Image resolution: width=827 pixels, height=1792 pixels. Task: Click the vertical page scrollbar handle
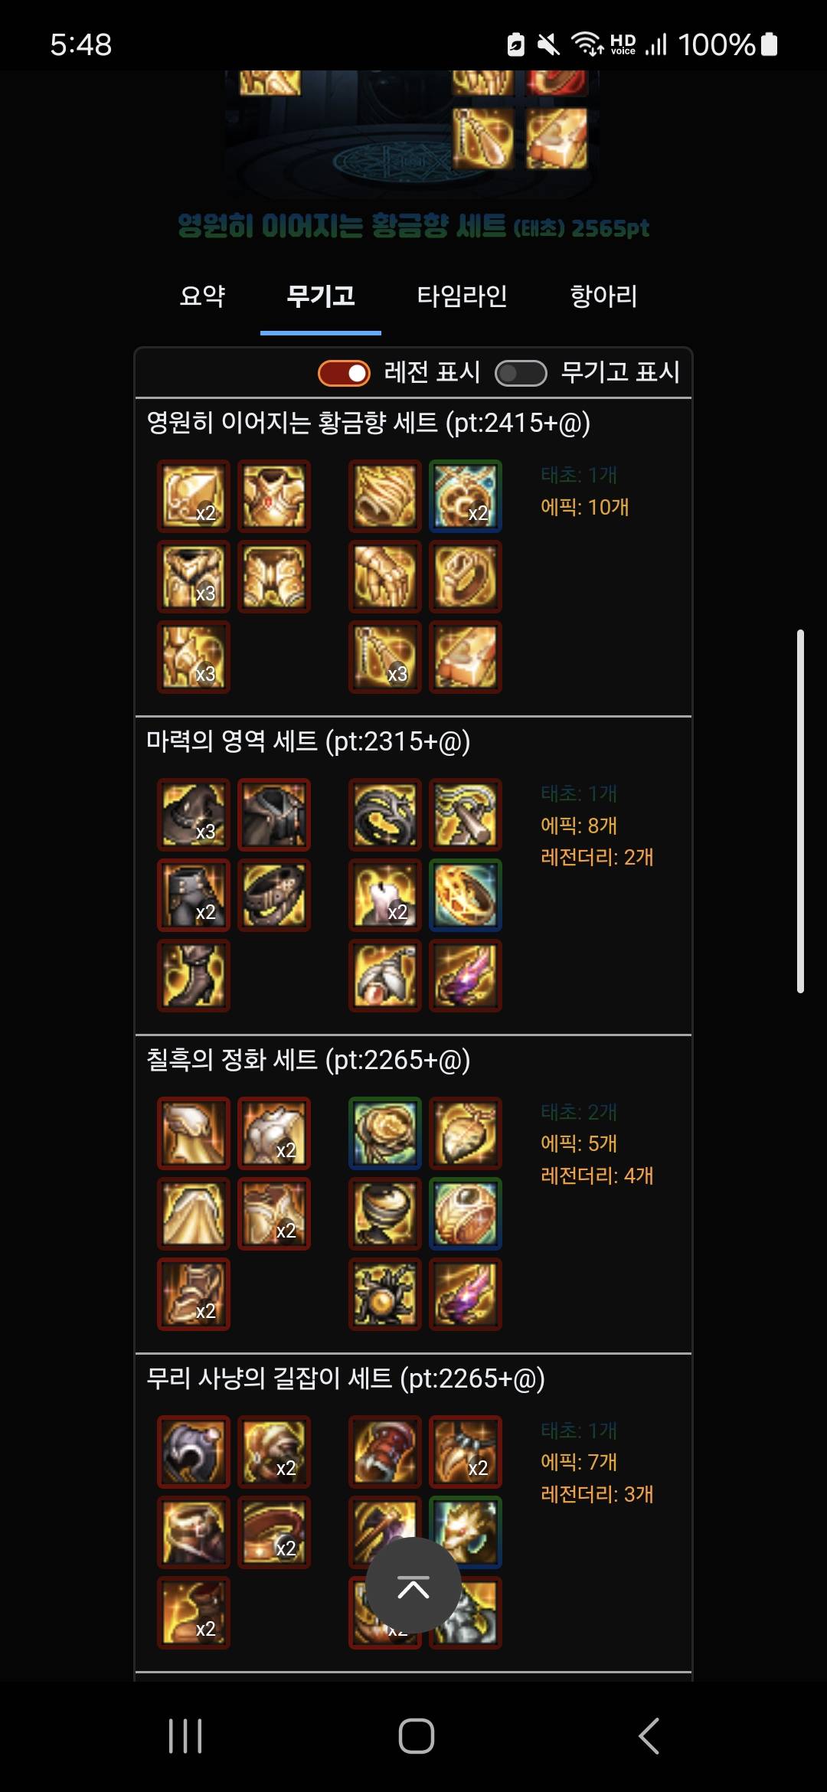tap(800, 812)
